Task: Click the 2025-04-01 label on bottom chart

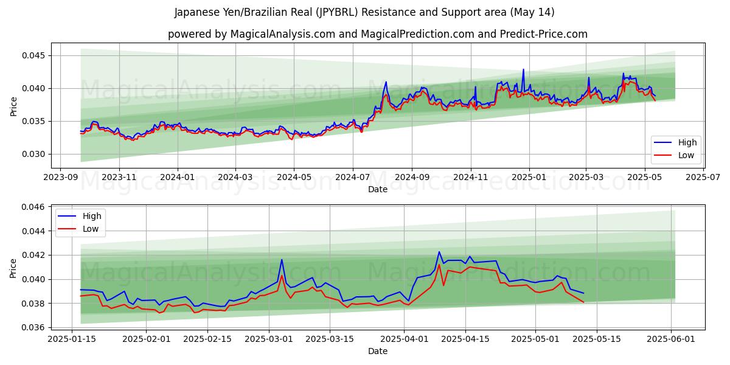Action: pyautogui.click(x=405, y=338)
